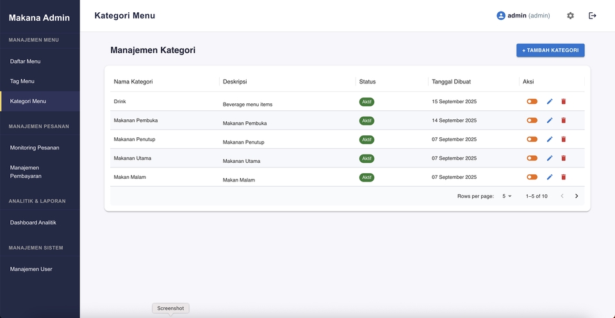Click edit pencil for Makanan Utama
The image size is (615, 318).
click(x=550, y=158)
